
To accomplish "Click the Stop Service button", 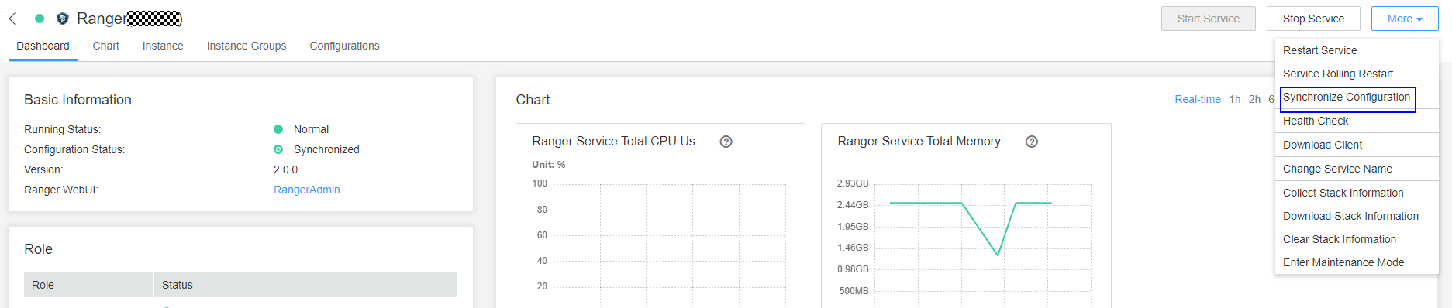I will [1313, 19].
